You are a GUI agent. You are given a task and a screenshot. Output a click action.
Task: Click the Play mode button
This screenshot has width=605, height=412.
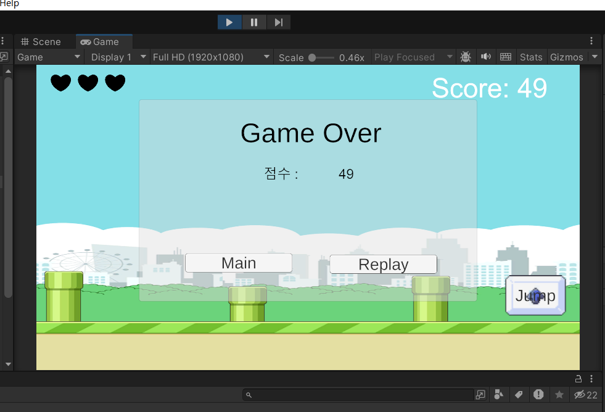point(229,22)
